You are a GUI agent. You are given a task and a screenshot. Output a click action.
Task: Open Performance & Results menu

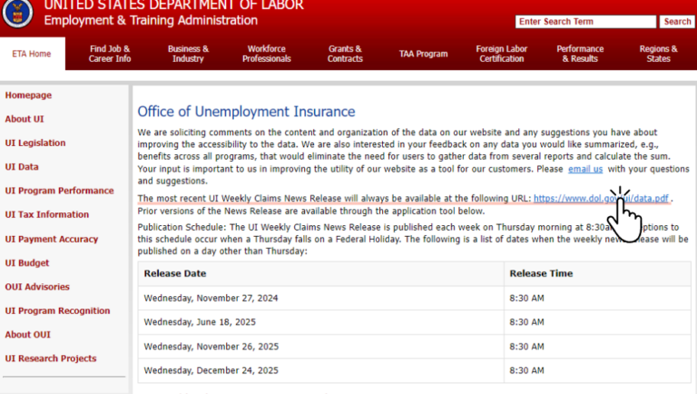(580, 54)
